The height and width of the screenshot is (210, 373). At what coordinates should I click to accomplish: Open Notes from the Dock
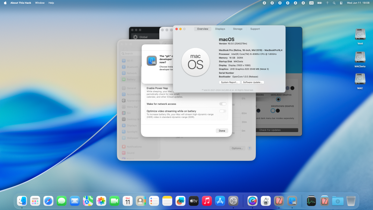pyautogui.click(x=167, y=201)
